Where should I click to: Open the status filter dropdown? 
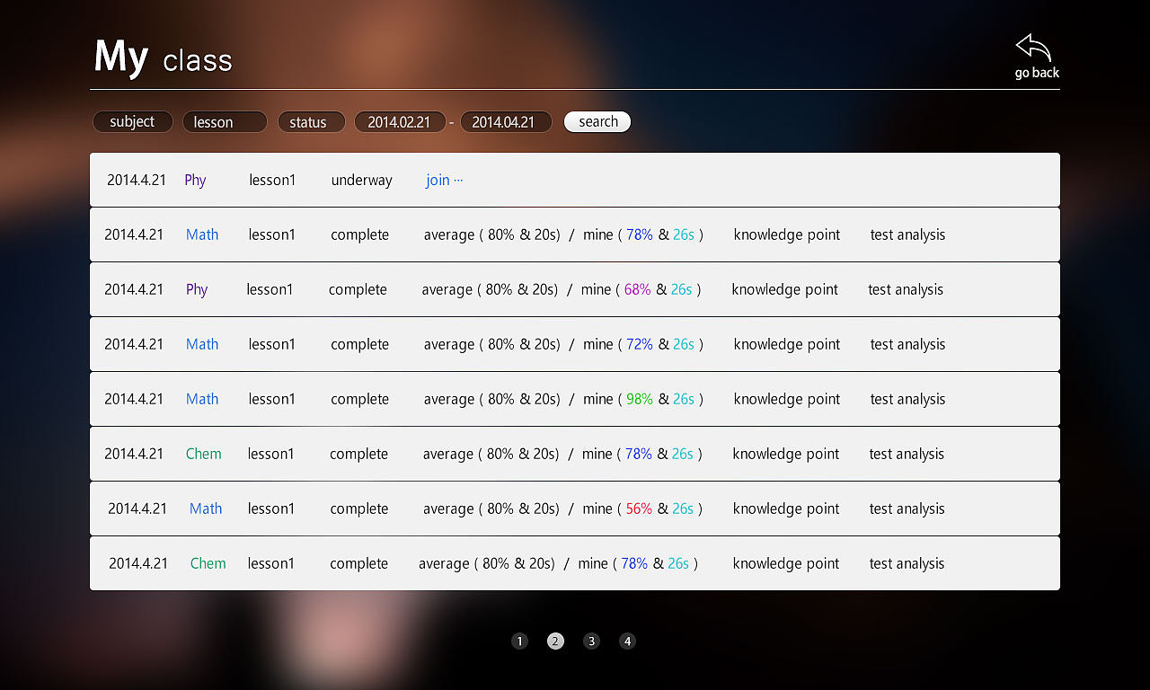coord(311,122)
